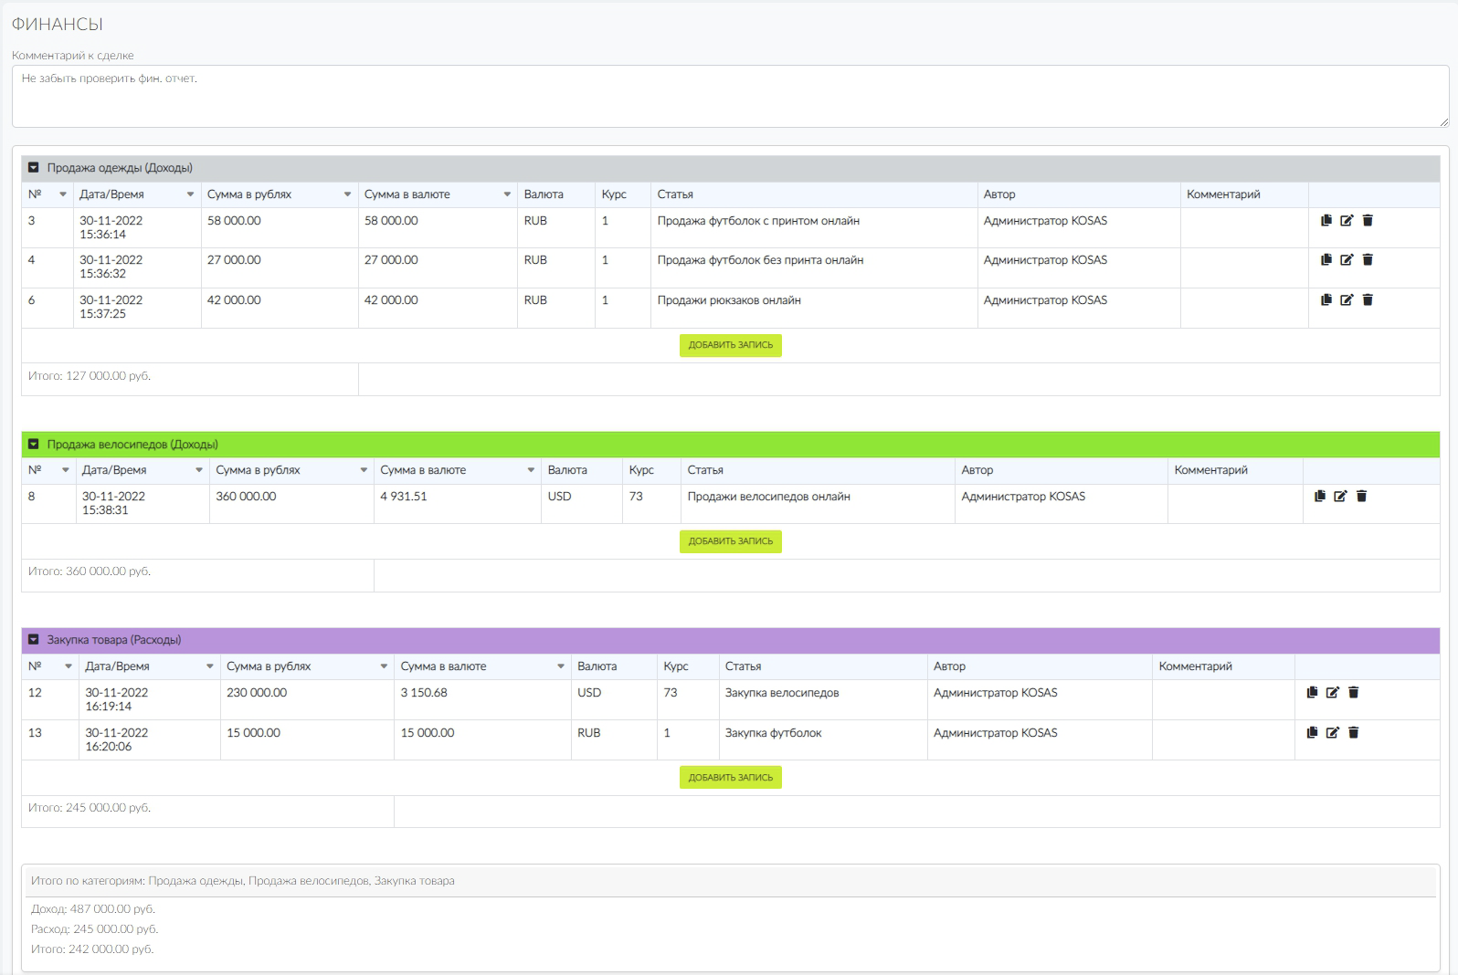Viewport: 1458px width, 975px height.
Task: Focus the deal comment text area
Action: 730,96
